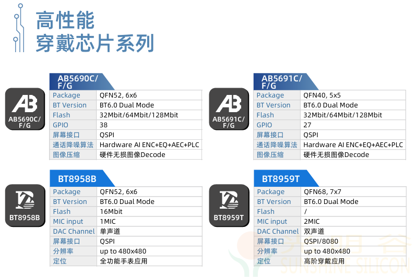416x277 pixels.
Task: Click 'up to 480x480' in BT8958B table
Action: pyautogui.click(x=123, y=251)
